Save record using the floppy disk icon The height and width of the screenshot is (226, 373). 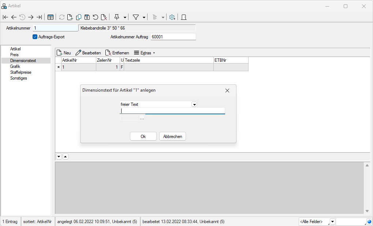pyautogui.click(x=87, y=17)
